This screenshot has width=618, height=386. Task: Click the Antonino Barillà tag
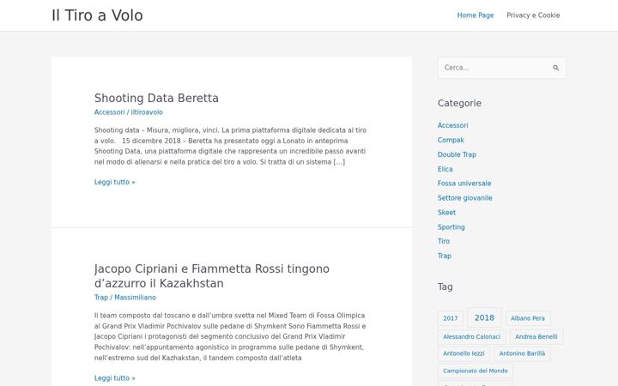522,353
